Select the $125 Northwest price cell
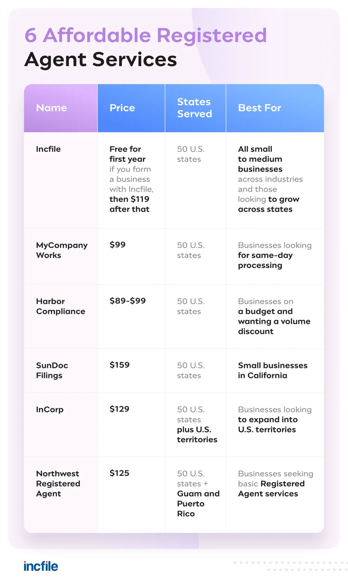Screen dimensions: 348x587 pos(119,474)
